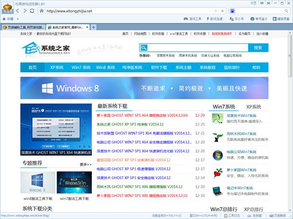
Task: Open 游戏加速 game acceleration
Action: pos(214,19)
